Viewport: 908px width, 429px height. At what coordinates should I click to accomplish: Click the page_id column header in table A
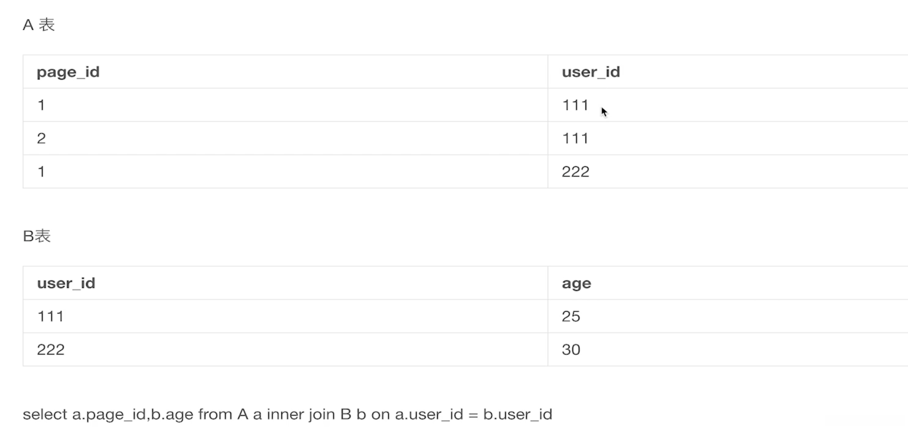[x=68, y=72]
